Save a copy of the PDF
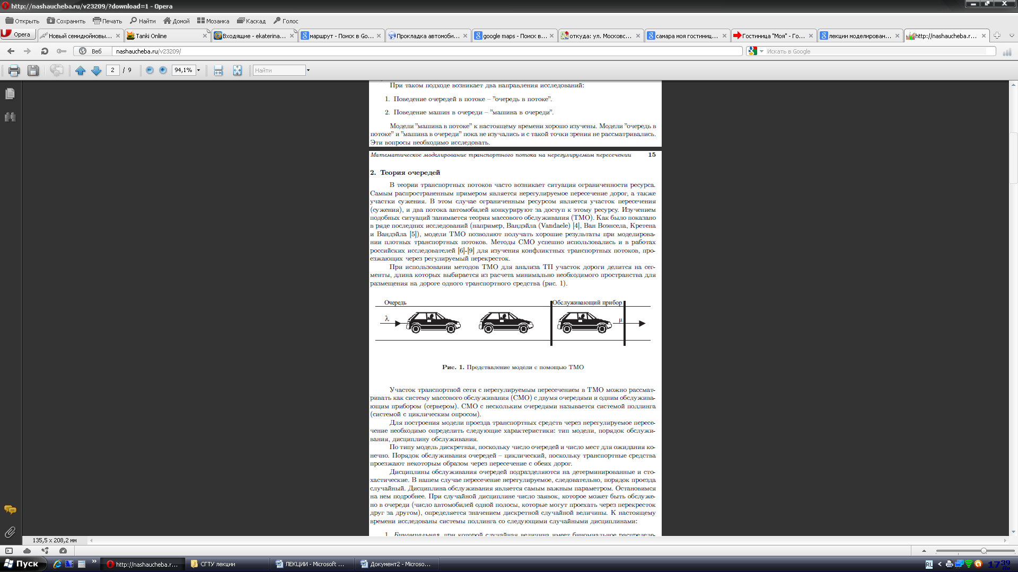 click(33, 70)
